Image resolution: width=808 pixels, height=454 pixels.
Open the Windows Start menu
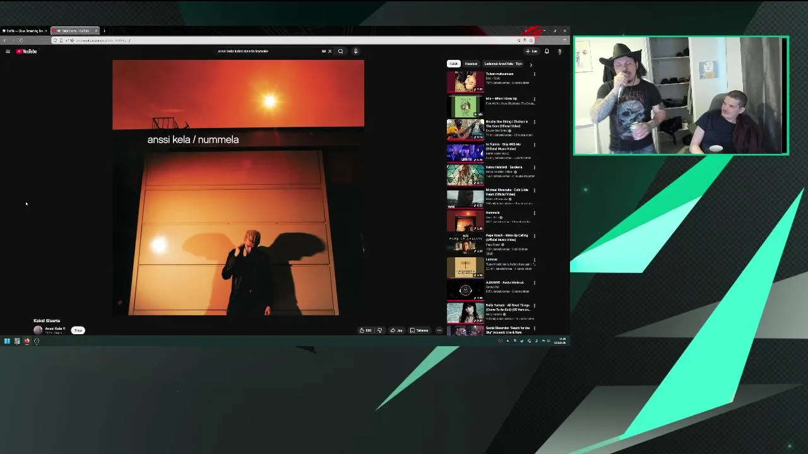7,341
